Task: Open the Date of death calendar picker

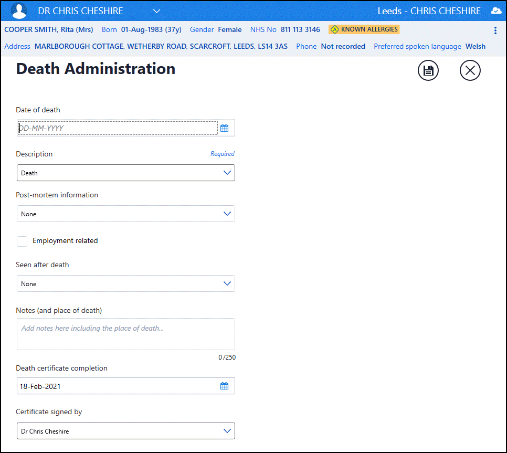Action: click(224, 128)
